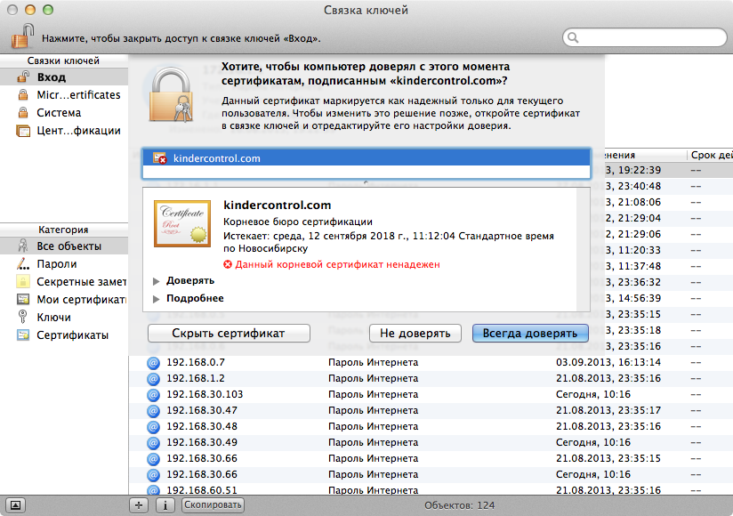Select the Сертификаты category
The image size is (733, 516).
[x=64, y=335]
